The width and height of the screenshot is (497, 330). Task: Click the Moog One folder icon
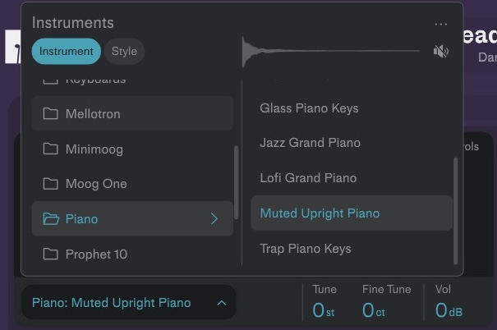point(51,183)
